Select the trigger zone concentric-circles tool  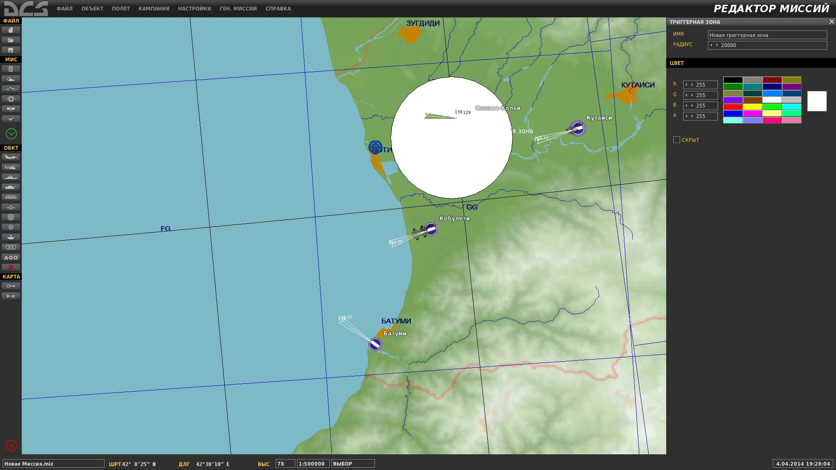(x=11, y=217)
